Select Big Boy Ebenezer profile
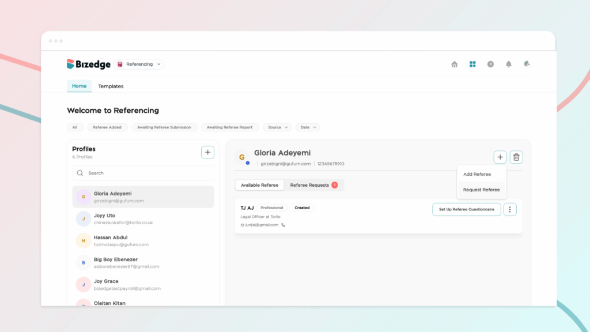Screen dimensions: 590x332 pyautogui.click(x=143, y=263)
